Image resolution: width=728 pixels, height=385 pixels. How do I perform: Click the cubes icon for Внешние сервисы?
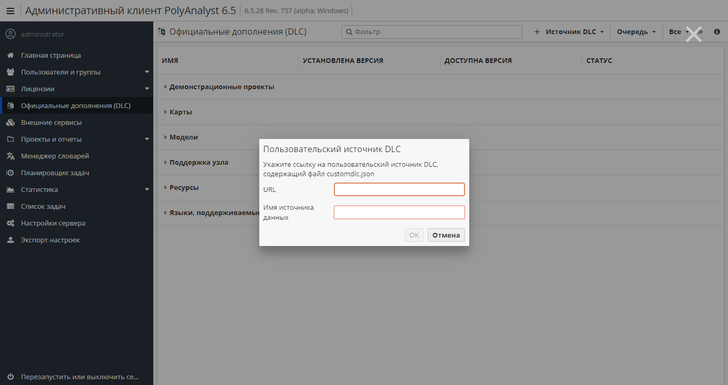coord(10,122)
